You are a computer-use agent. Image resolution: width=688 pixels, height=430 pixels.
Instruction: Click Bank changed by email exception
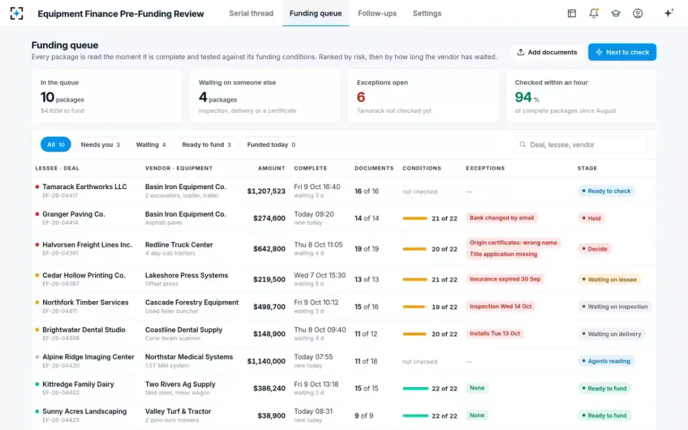(502, 218)
